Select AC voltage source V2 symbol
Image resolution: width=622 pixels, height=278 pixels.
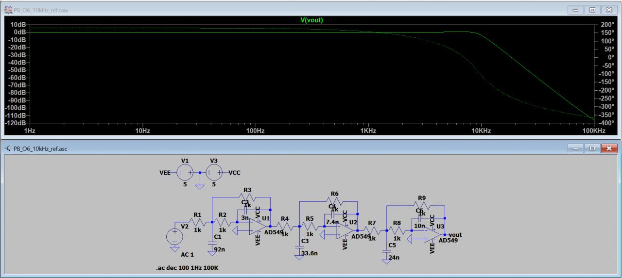174,236
